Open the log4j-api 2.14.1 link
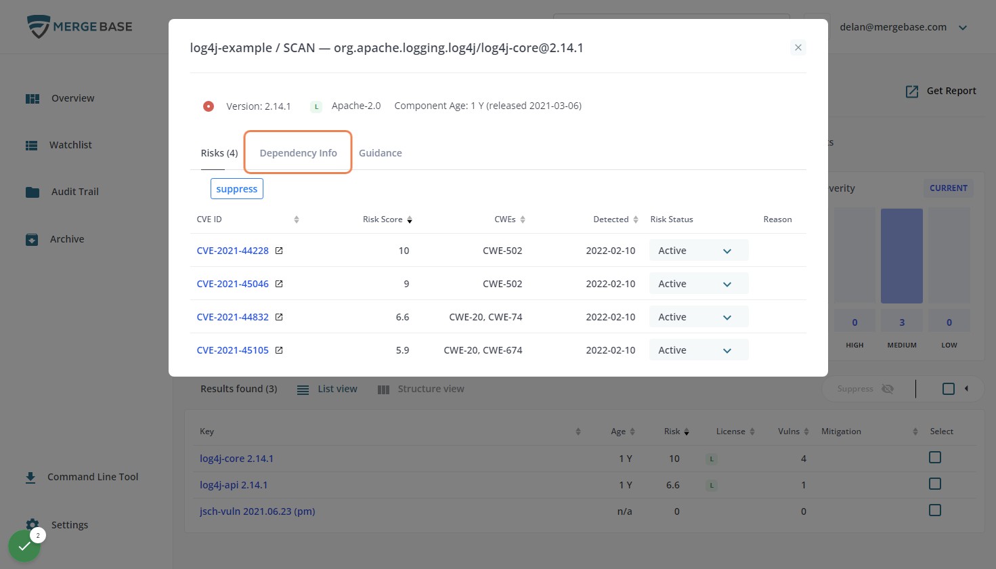The height and width of the screenshot is (569, 996). tap(234, 485)
